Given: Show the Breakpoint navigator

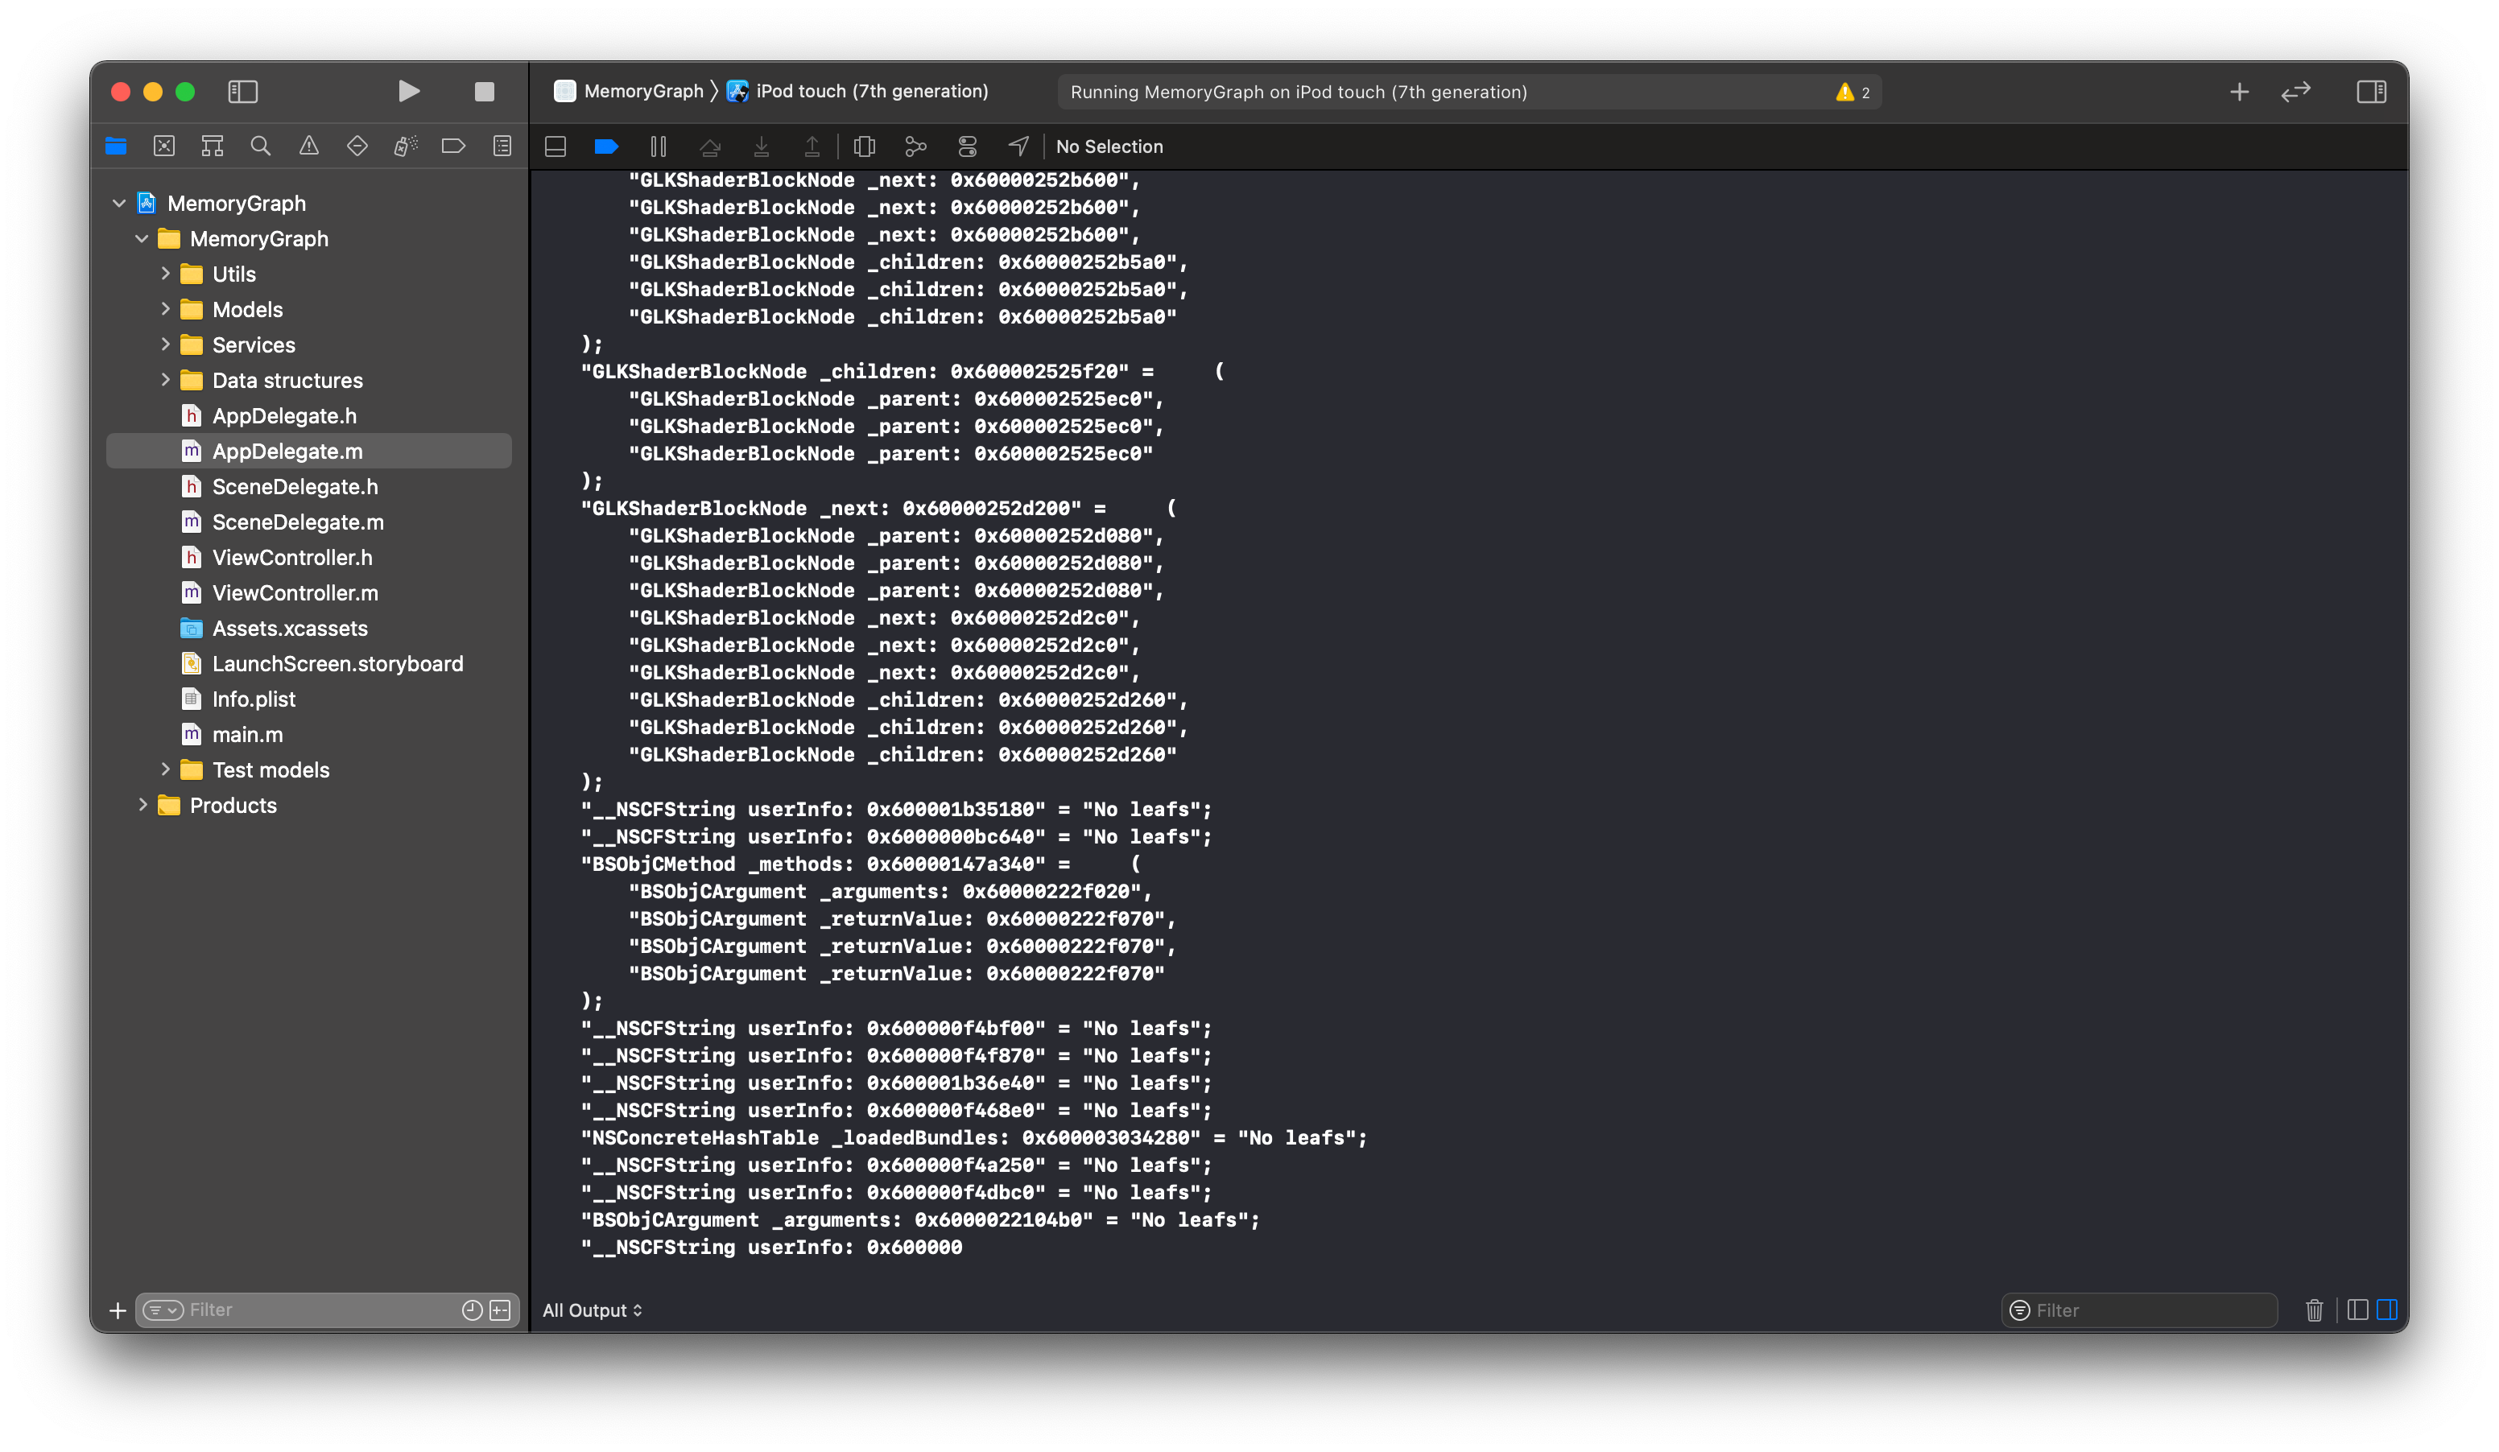Looking at the screenshot, I should (453, 146).
